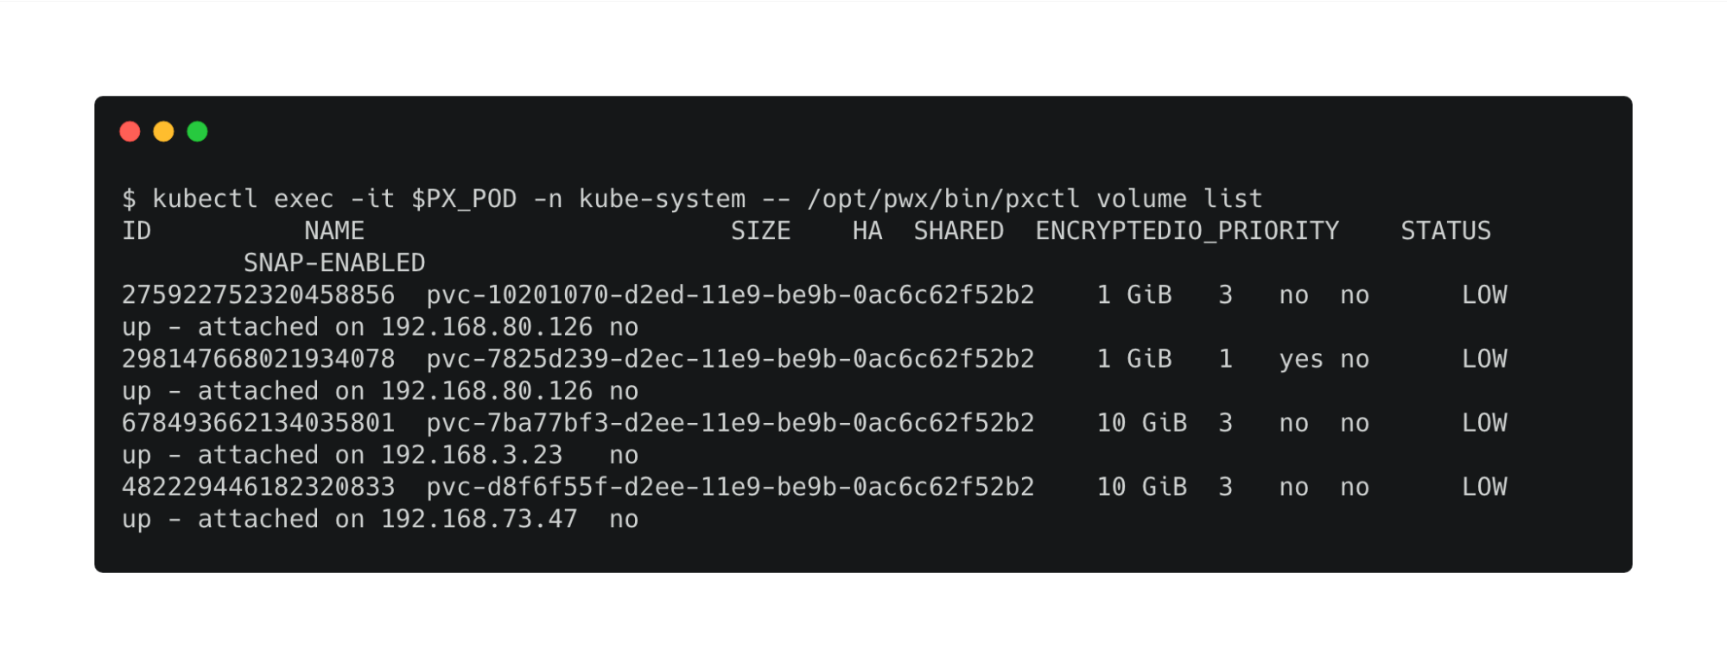Viewport: 1727px width, 668px height.
Task: Click the yellow minimize window button
Action: coord(163,131)
